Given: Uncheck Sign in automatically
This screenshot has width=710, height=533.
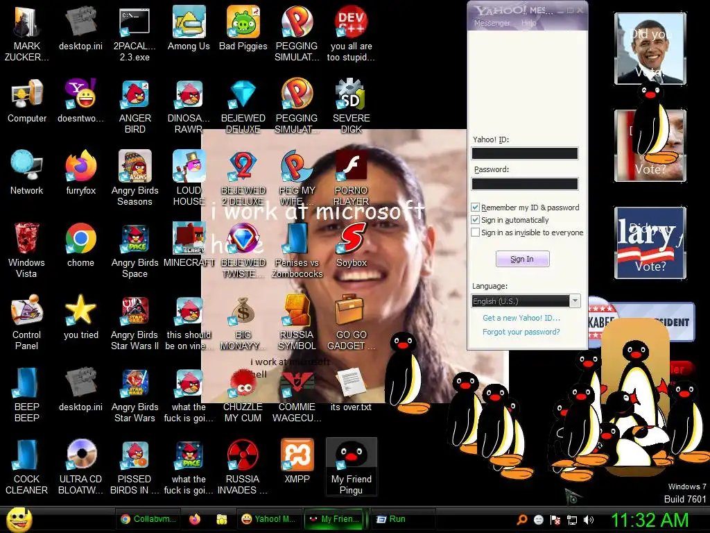Looking at the screenshot, I should pos(475,220).
